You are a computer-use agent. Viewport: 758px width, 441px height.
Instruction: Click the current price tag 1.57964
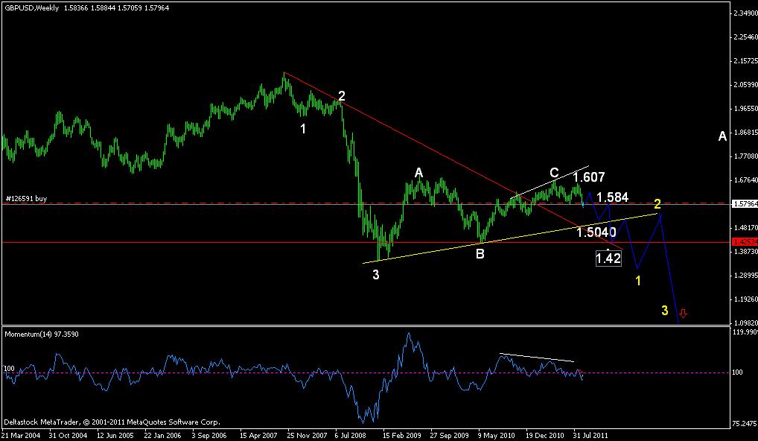pos(745,203)
